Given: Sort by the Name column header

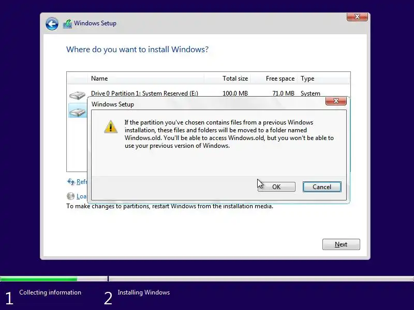Looking at the screenshot, I should click(x=146, y=79).
